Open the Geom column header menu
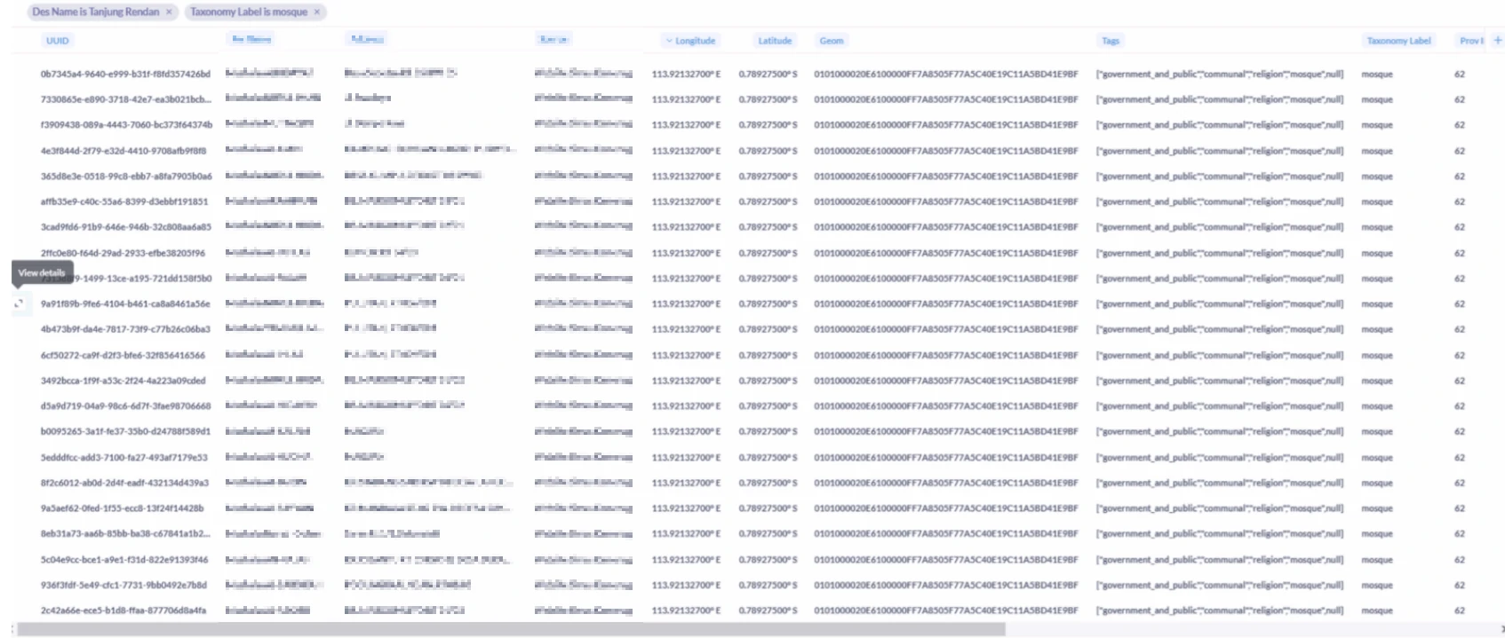The image size is (1505, 638). [x=831, y=41]
